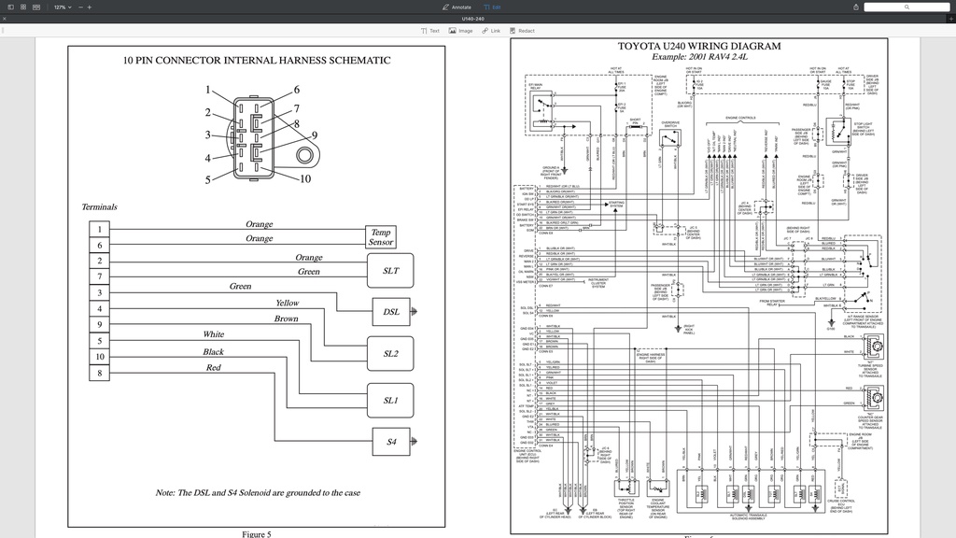956x538 pixels.
Task: Open a new document tab
Action: 950,18
